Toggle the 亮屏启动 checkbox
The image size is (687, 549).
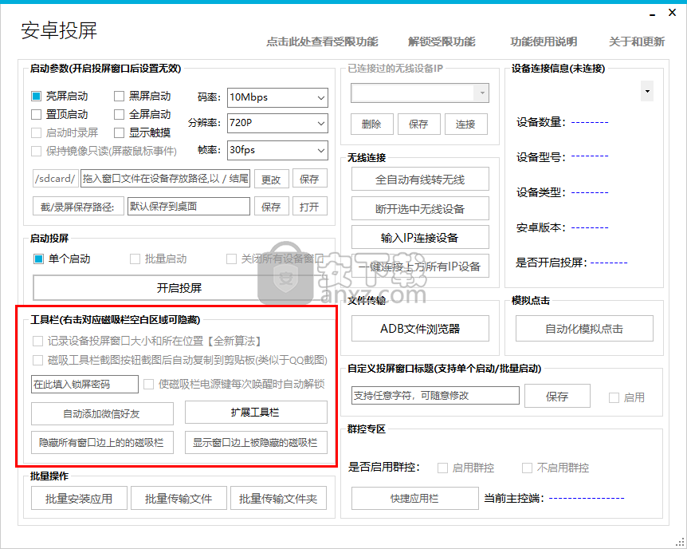click(x=37, y=96)
